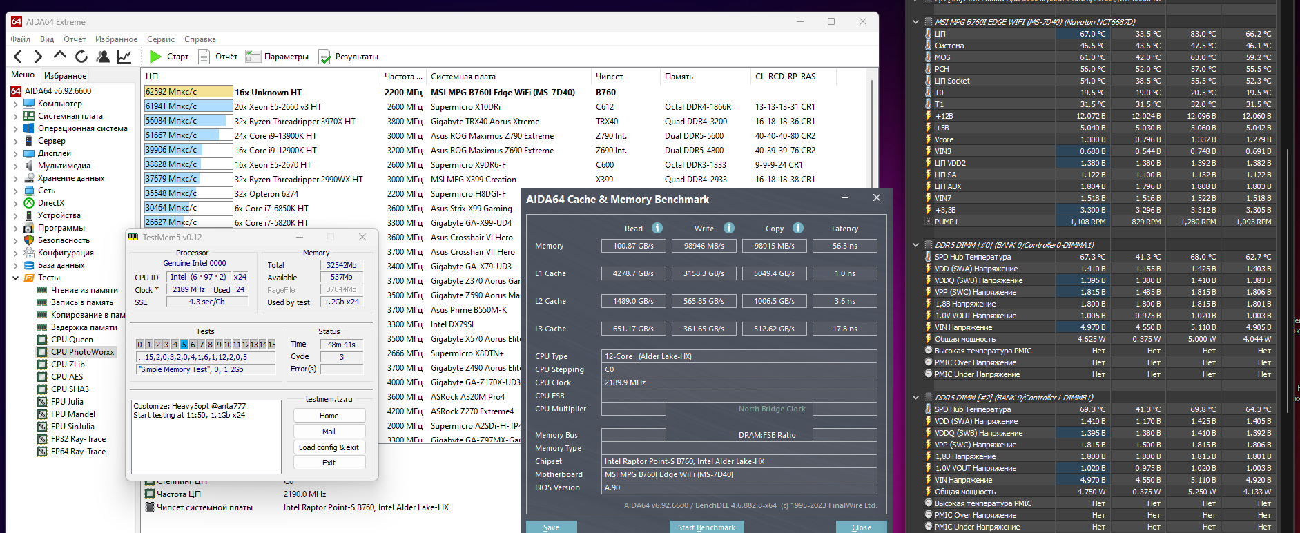The height and width of the screenshot is (533, 1300).
Task: Start the benchmark with green Старт icon
Action: [156, 57]
